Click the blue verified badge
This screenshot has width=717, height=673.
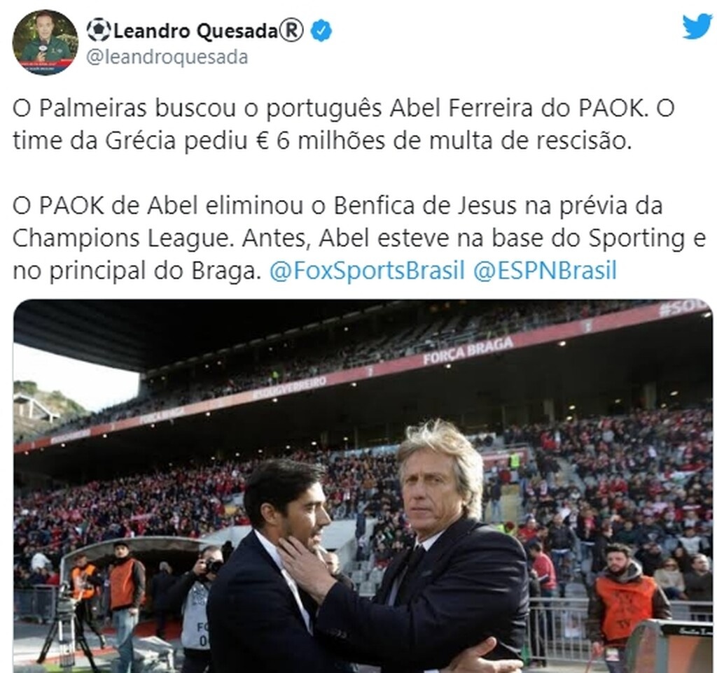coord(321,31)
